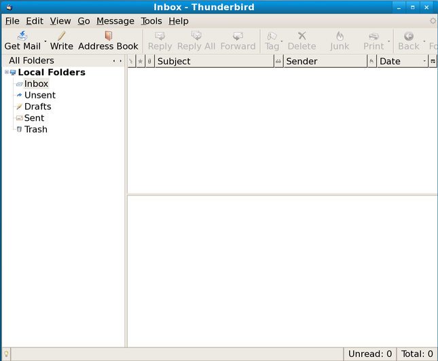Click the status bar lightbulb icon
This screenshot has height=361, width=438.
pos(6,354)
